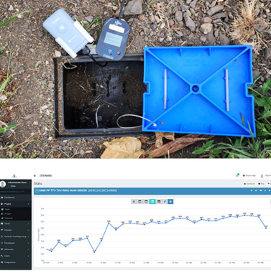Expand the Zones sidebar section
This screenshot has width=271, height=276.
(x=16, y=224)
